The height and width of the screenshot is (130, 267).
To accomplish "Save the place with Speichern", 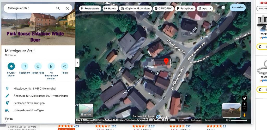I will coord(25,66).
